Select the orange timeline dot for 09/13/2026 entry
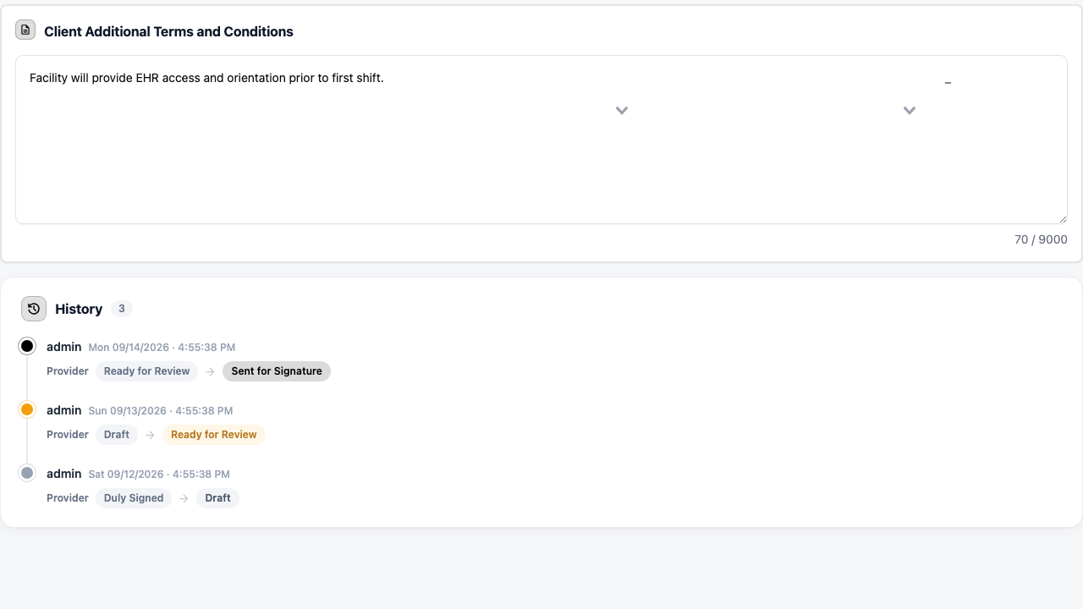 tap(27, 409)
